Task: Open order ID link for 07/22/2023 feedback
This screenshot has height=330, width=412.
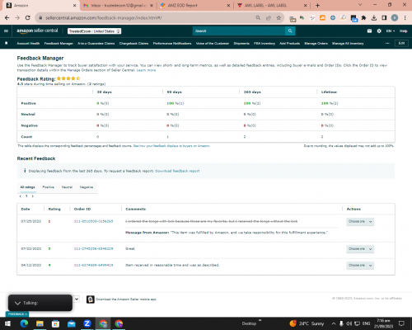Action: 93,249
